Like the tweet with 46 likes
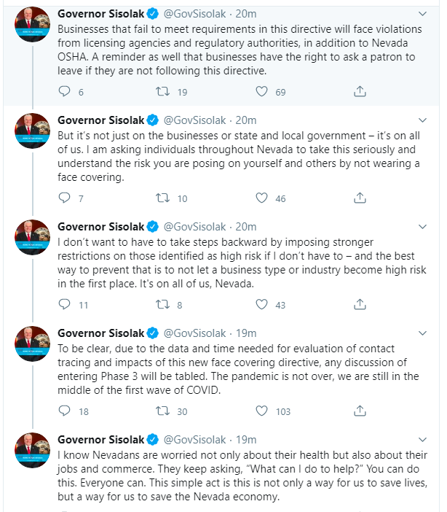The image size is (447, 512). click(262, 198)
